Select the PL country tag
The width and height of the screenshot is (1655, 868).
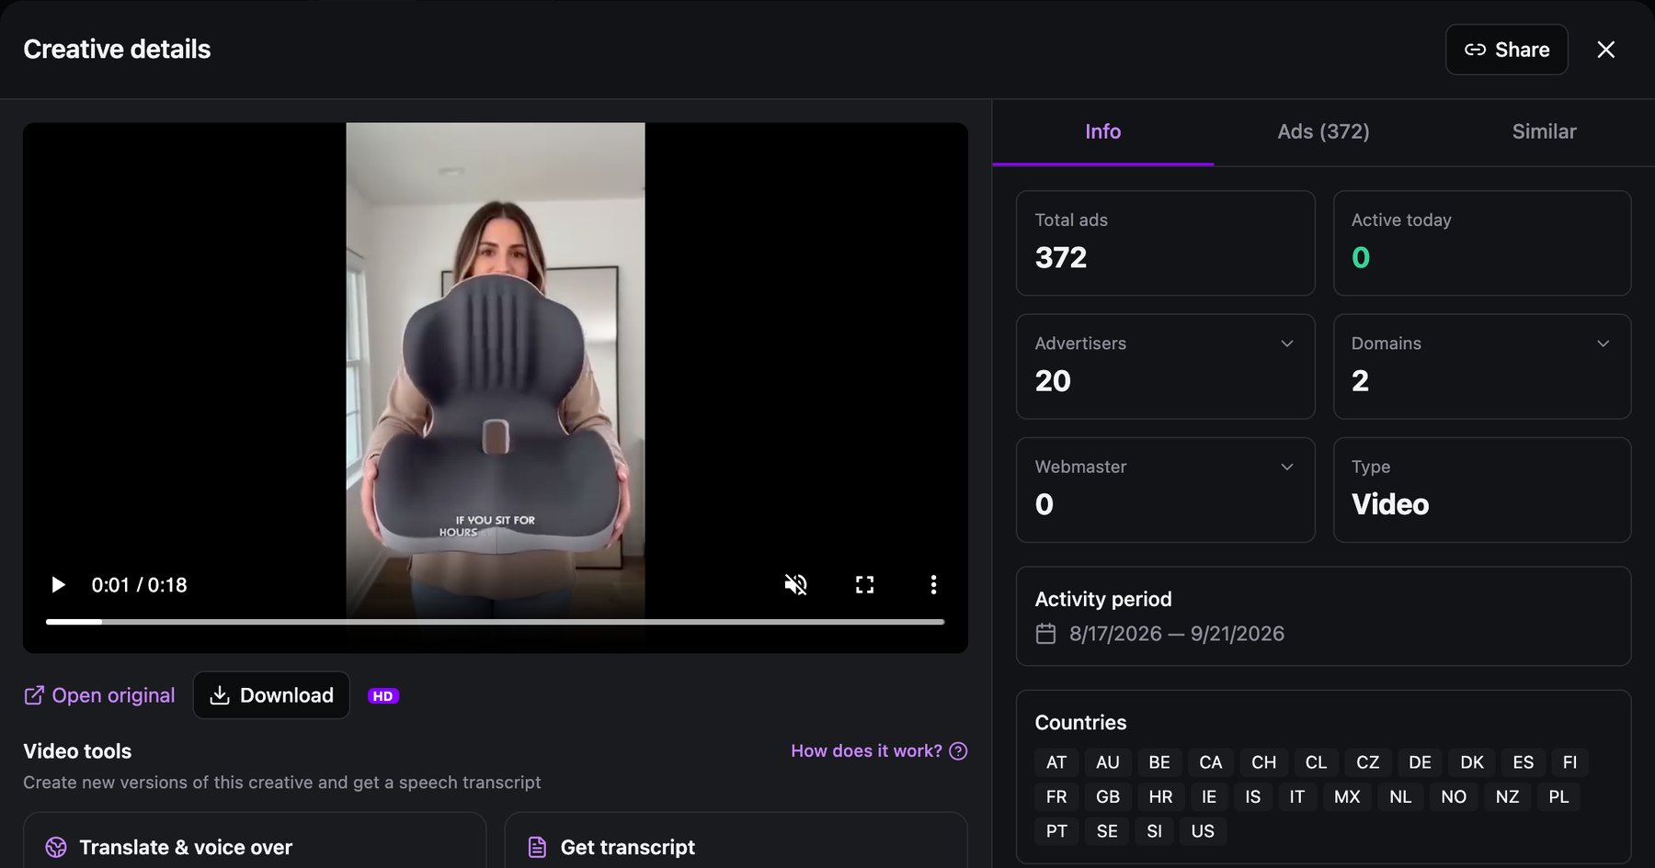[1558, 796]
